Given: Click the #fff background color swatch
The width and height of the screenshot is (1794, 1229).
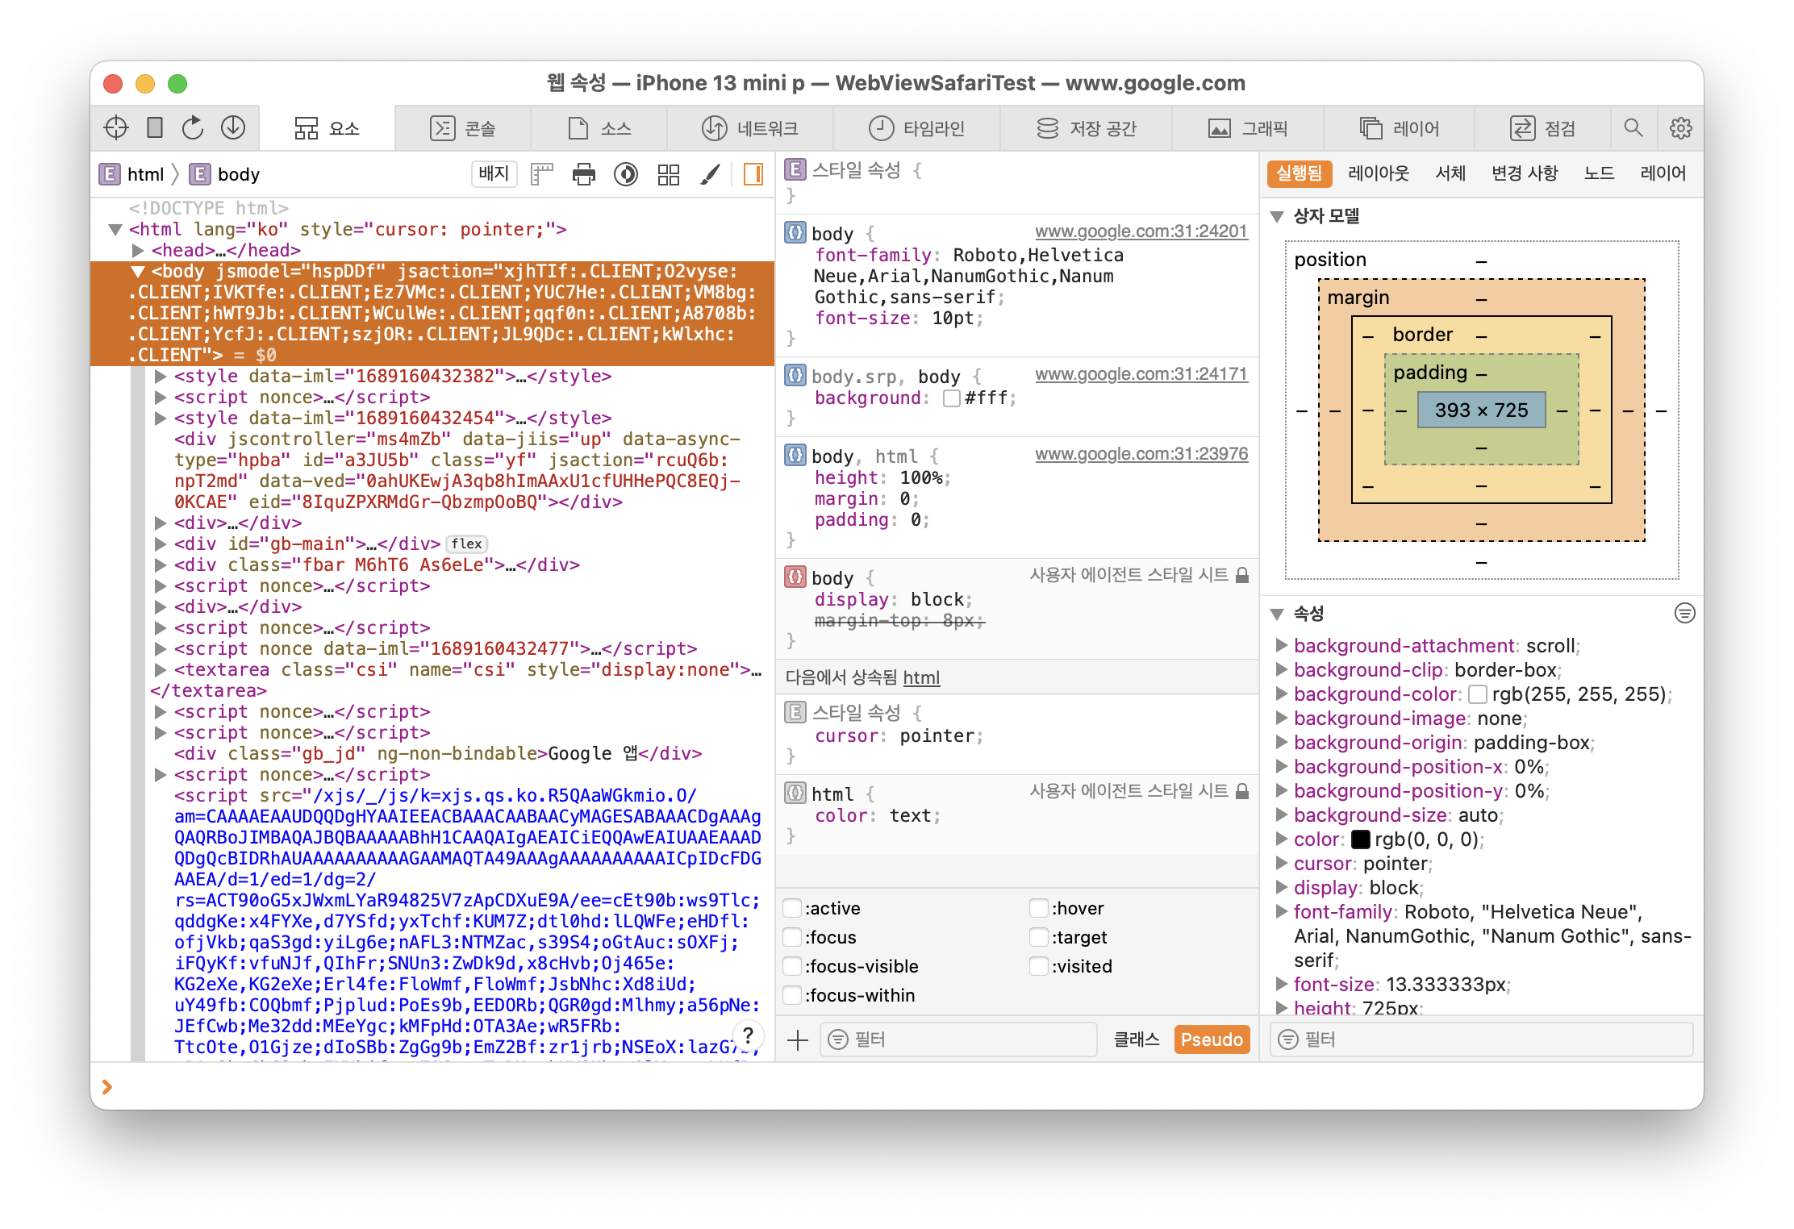Looking at the screenshot, I should pos(952,398).
